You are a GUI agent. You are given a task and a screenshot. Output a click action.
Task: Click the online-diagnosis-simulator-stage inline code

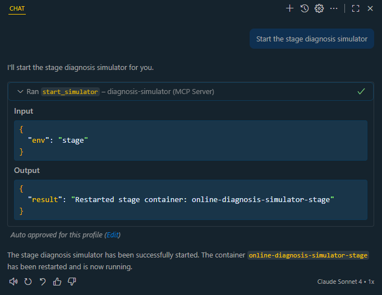pyautogui.click(x=308, y=255)
